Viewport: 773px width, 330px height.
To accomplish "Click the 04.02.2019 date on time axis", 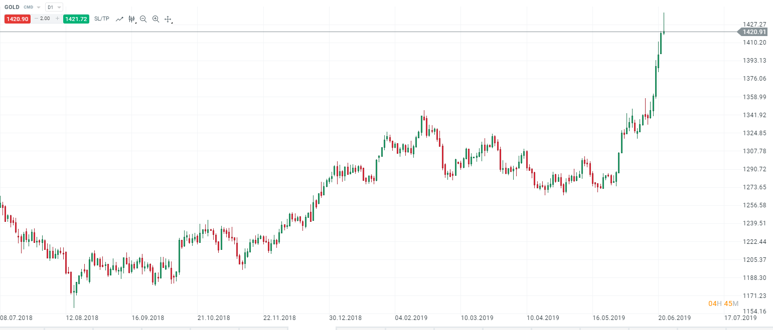I will 410,318.
